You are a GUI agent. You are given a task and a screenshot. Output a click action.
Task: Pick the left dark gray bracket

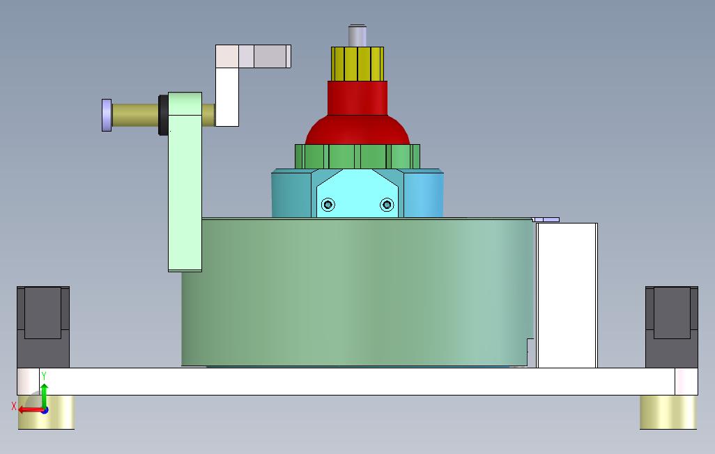pos(43,327)
